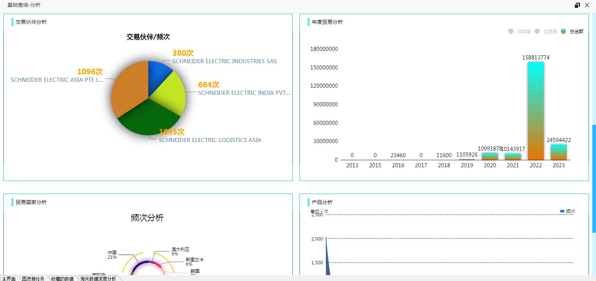This screenshot has height=281, width=596.
Task: Click the 中国 21% country label
Action: 112,255
